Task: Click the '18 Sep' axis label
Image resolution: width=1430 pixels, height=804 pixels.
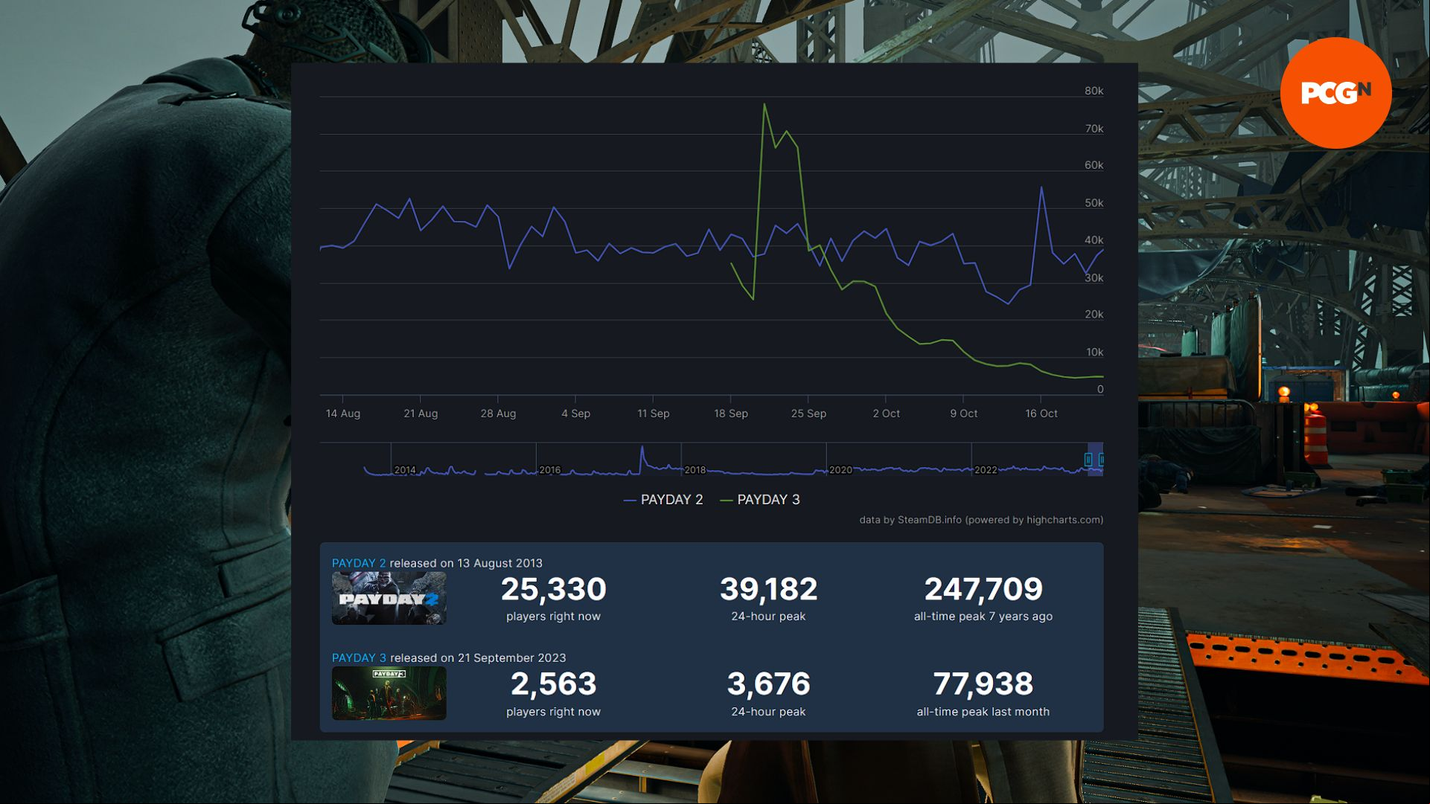Action: tap(731, 414)
